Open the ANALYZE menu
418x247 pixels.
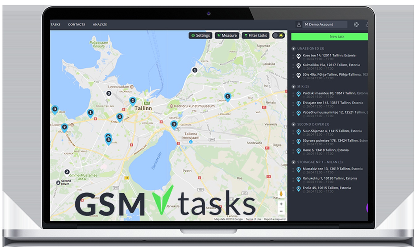[100, 24]
